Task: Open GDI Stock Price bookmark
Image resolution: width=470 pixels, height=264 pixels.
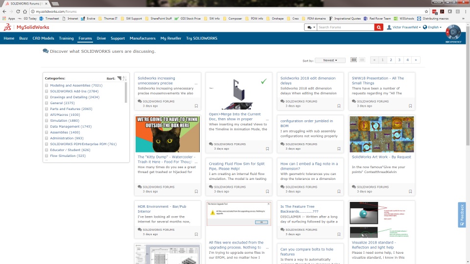Action: [188, 19]
